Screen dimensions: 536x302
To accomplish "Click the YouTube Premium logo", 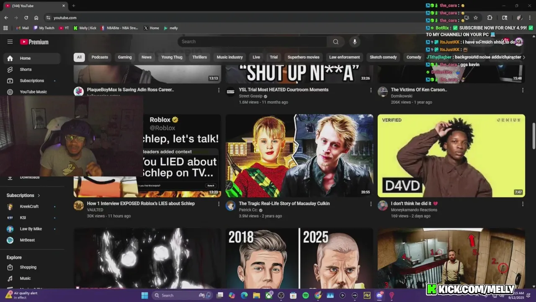I will click(34, 42).
